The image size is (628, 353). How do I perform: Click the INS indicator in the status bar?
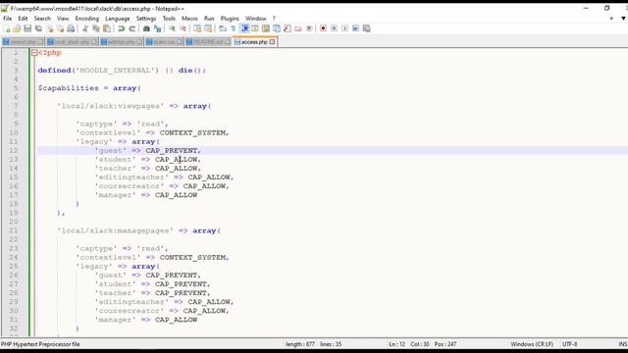622,344
